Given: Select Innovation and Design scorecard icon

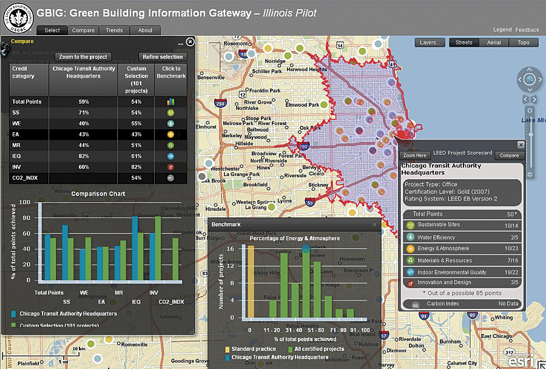Looking at the screenshot, I should (411, 283).
